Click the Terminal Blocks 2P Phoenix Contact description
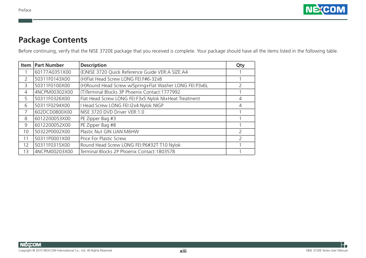 [128, 152]
